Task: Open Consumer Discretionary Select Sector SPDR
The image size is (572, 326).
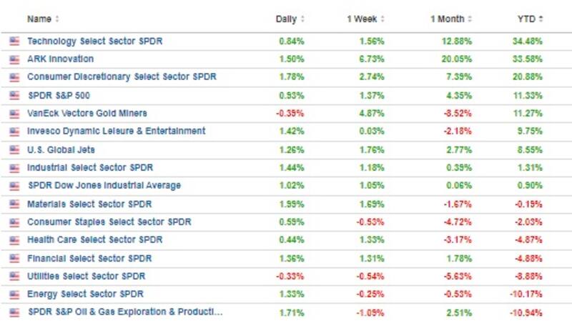Action: 122,76
